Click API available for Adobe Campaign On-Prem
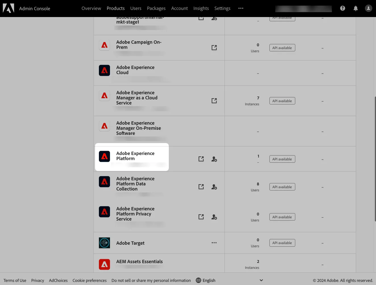 (282, 48)
